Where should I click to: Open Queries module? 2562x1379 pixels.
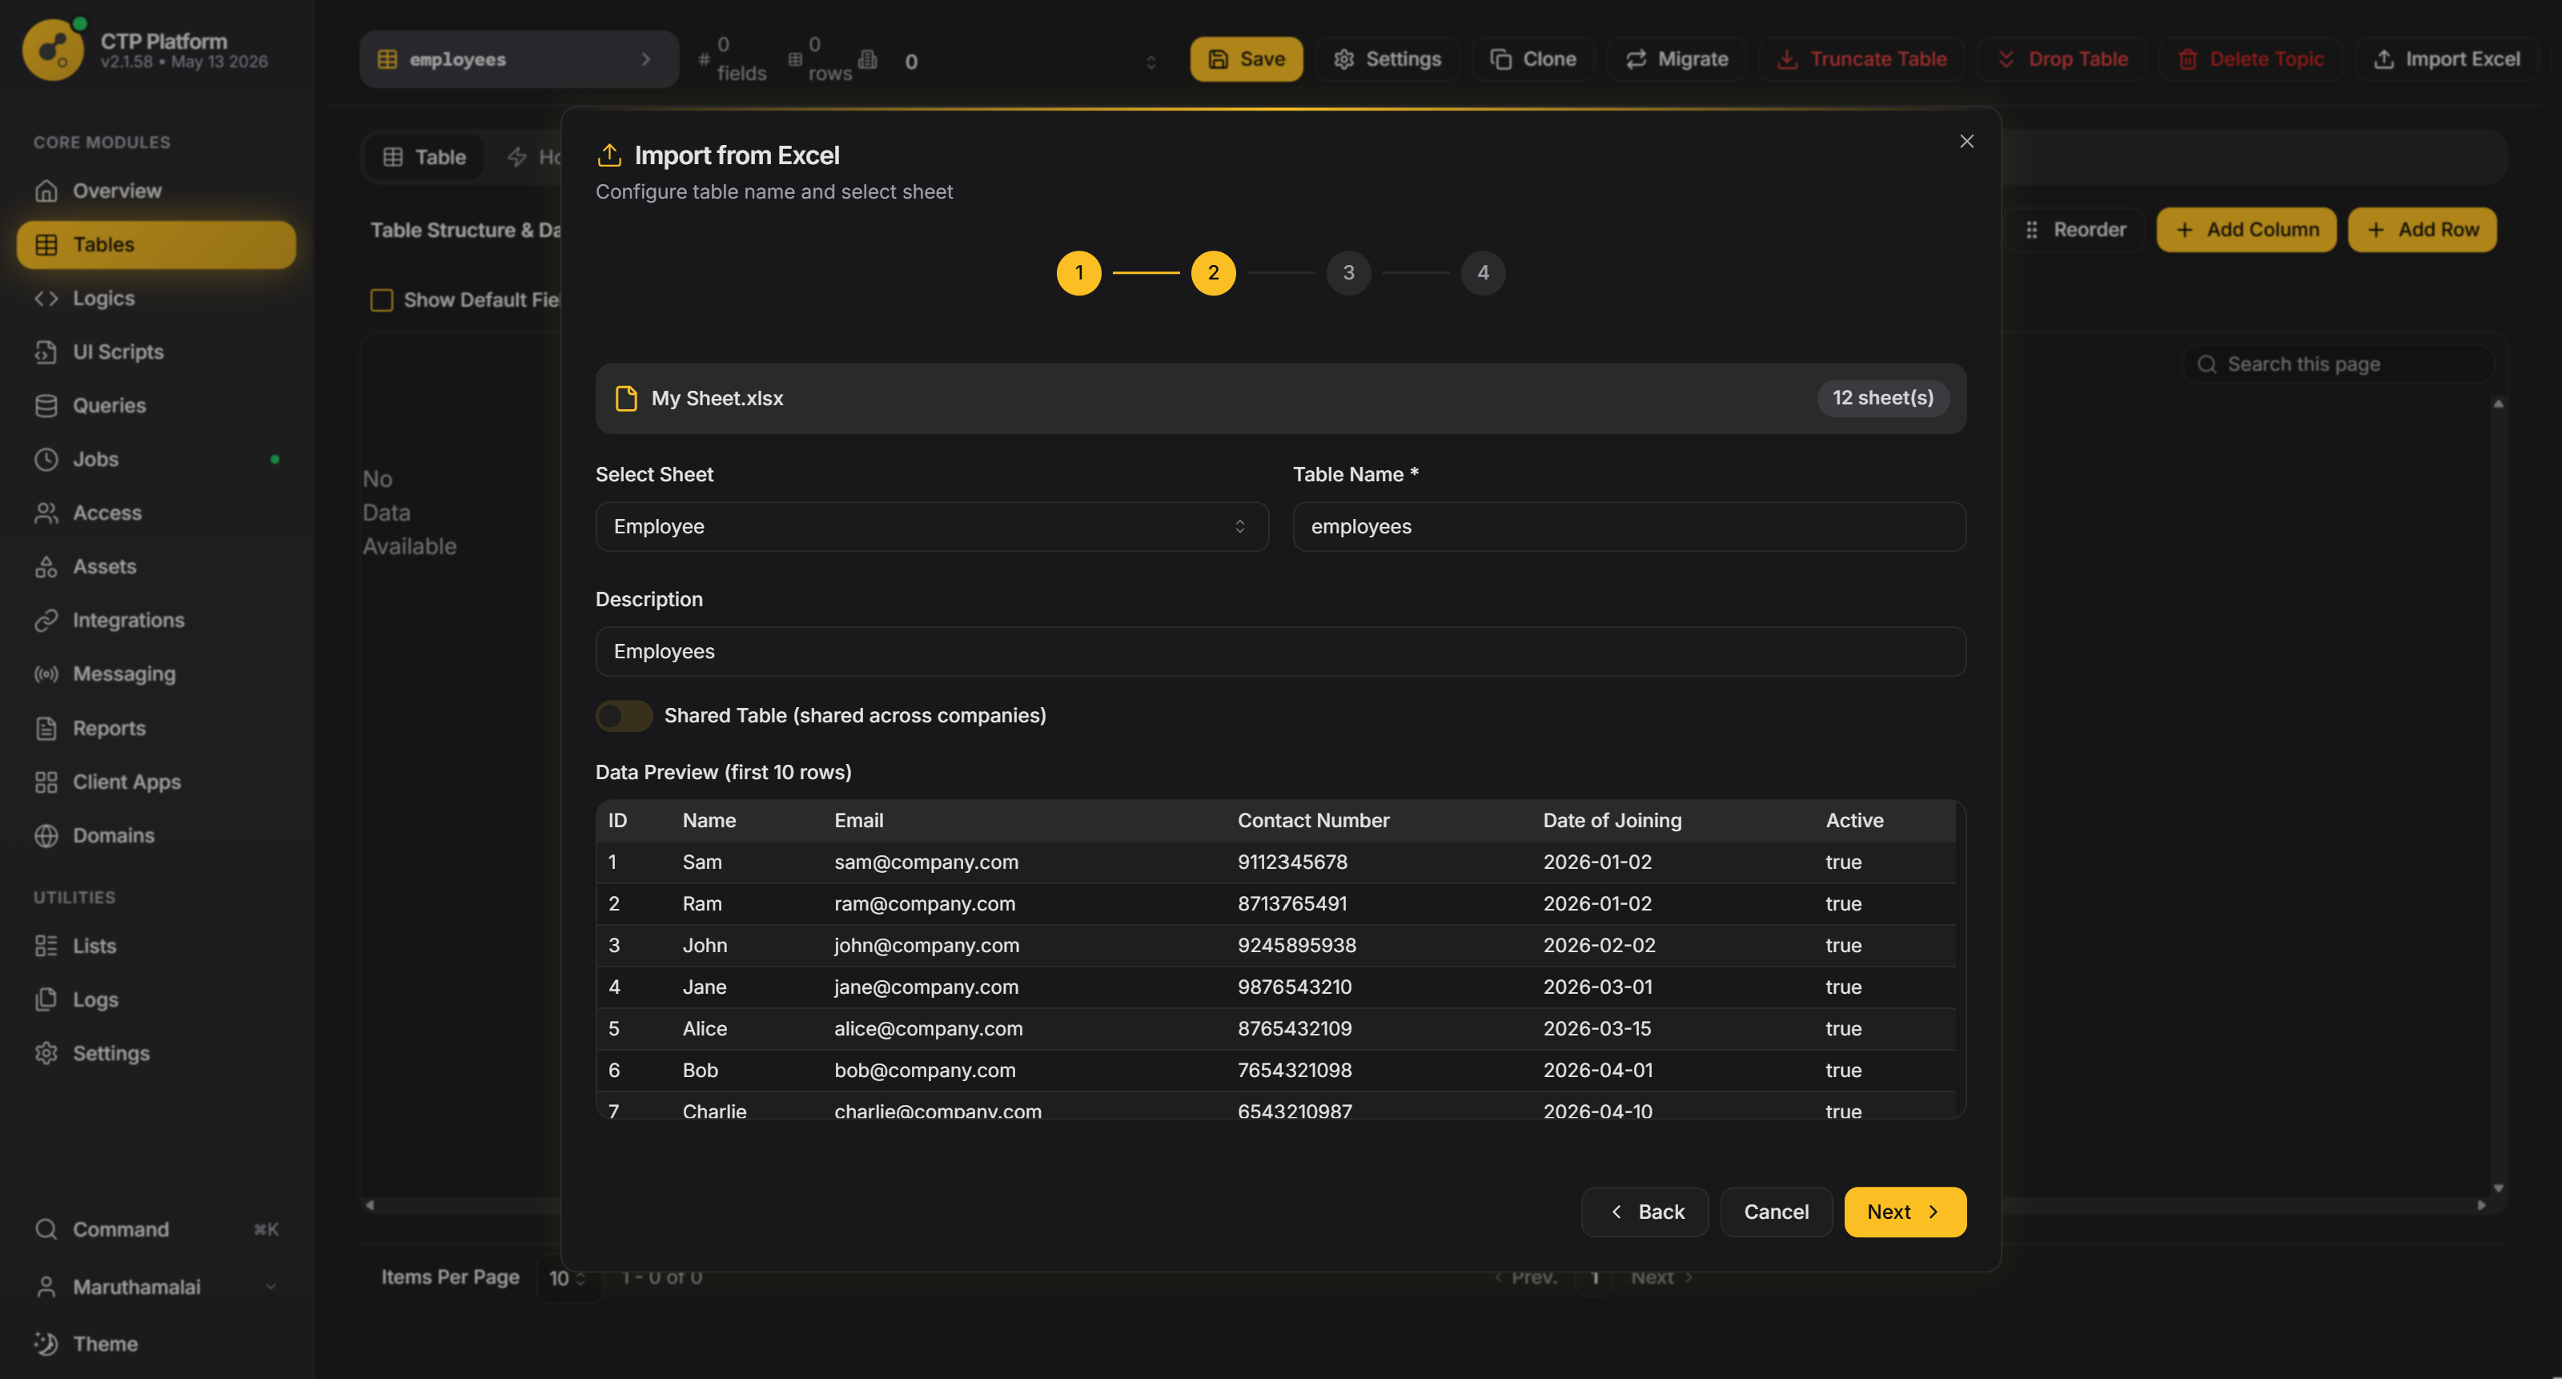coord(156,405)
